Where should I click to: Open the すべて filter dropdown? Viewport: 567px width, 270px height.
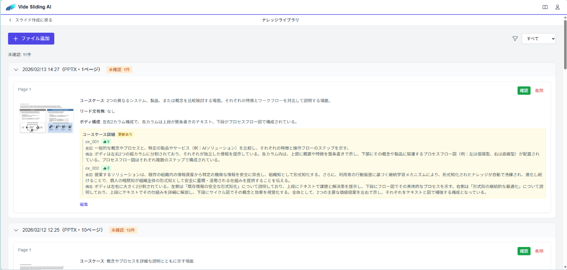539,39
